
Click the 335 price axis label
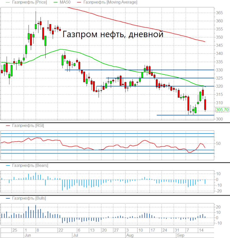[x=219, y=62]
